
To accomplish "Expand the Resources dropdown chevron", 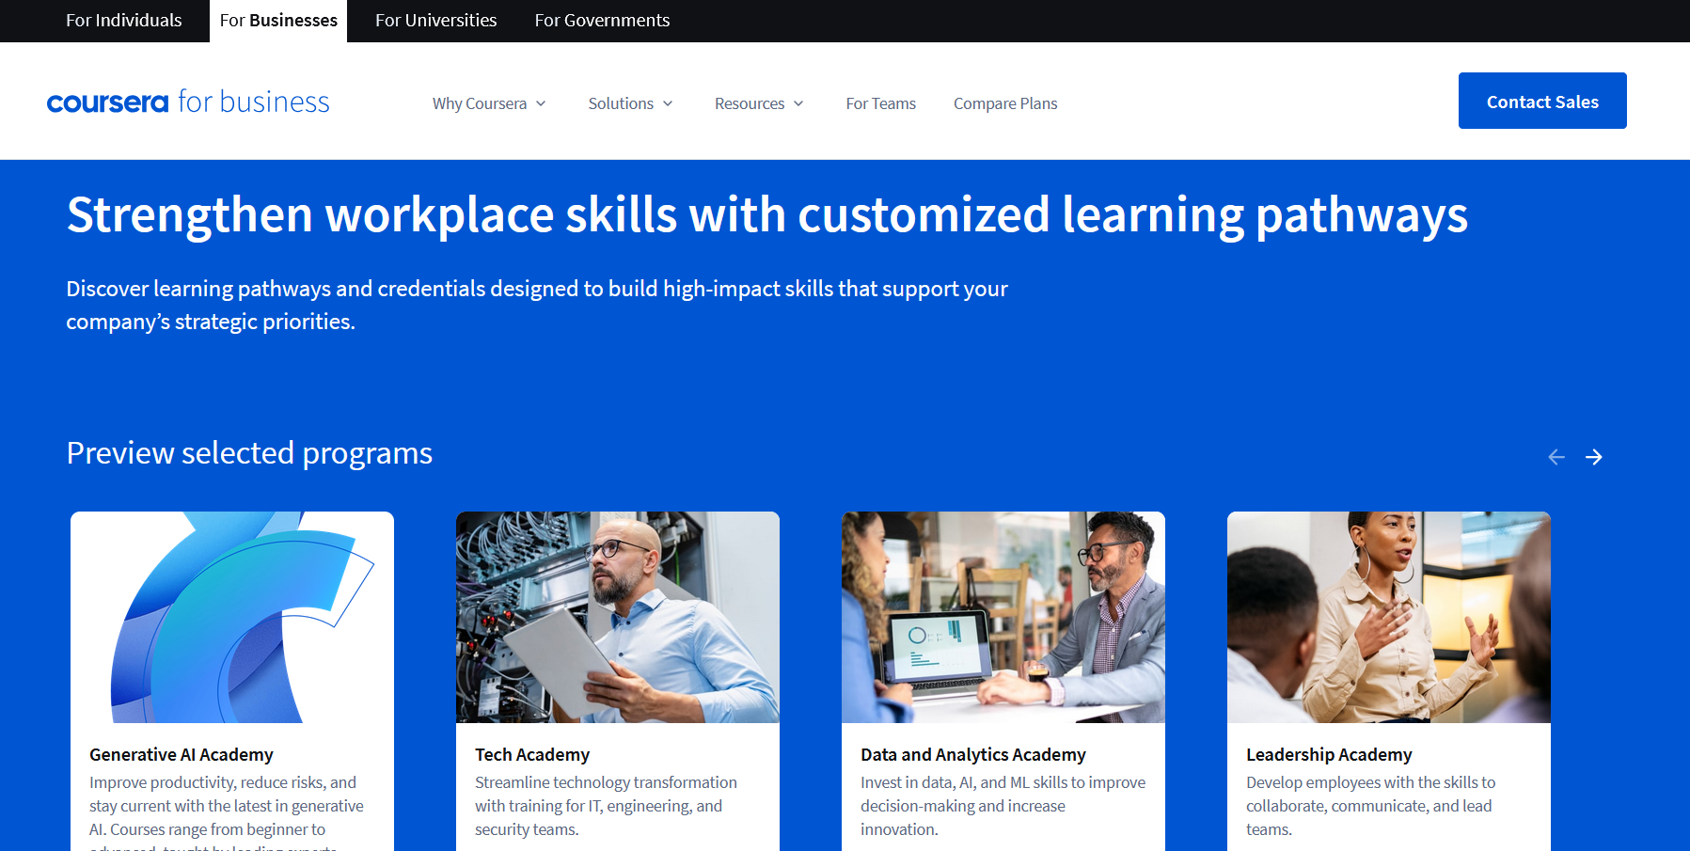I will click(x=798, y=103).
